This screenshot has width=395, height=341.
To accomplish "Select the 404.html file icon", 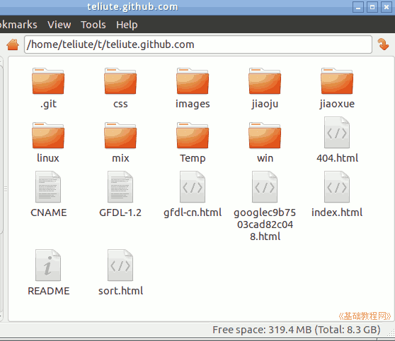I will click(337, 133).
